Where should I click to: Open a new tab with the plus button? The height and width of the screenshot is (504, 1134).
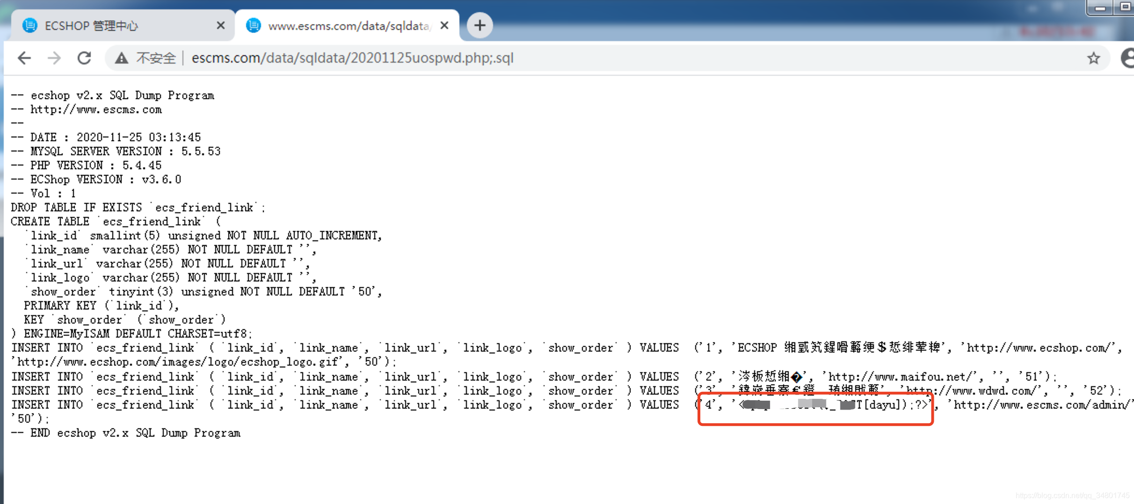(480, 26)
